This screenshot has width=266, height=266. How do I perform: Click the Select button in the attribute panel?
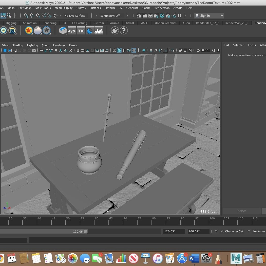click(x=241, y=211)
